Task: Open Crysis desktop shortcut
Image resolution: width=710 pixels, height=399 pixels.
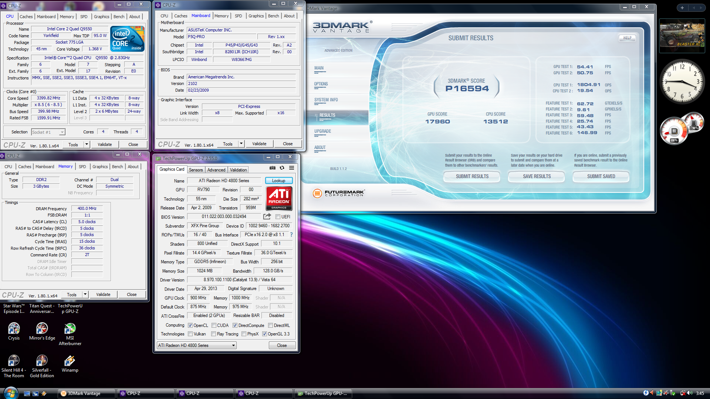Action: [14, 331]
